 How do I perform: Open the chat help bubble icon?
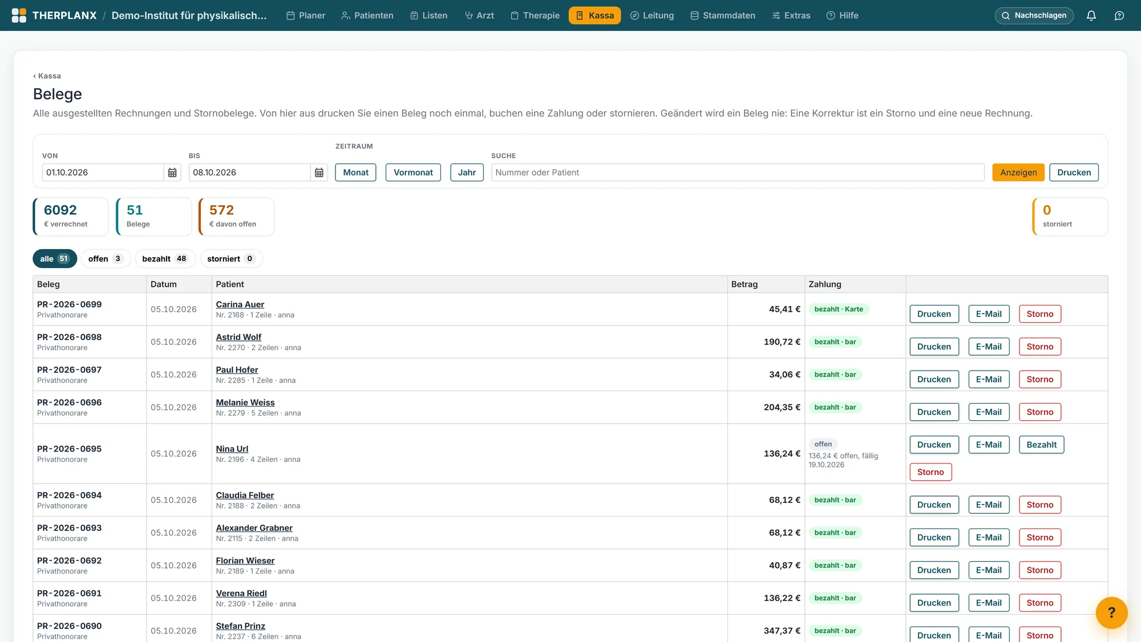[1119, 15]
